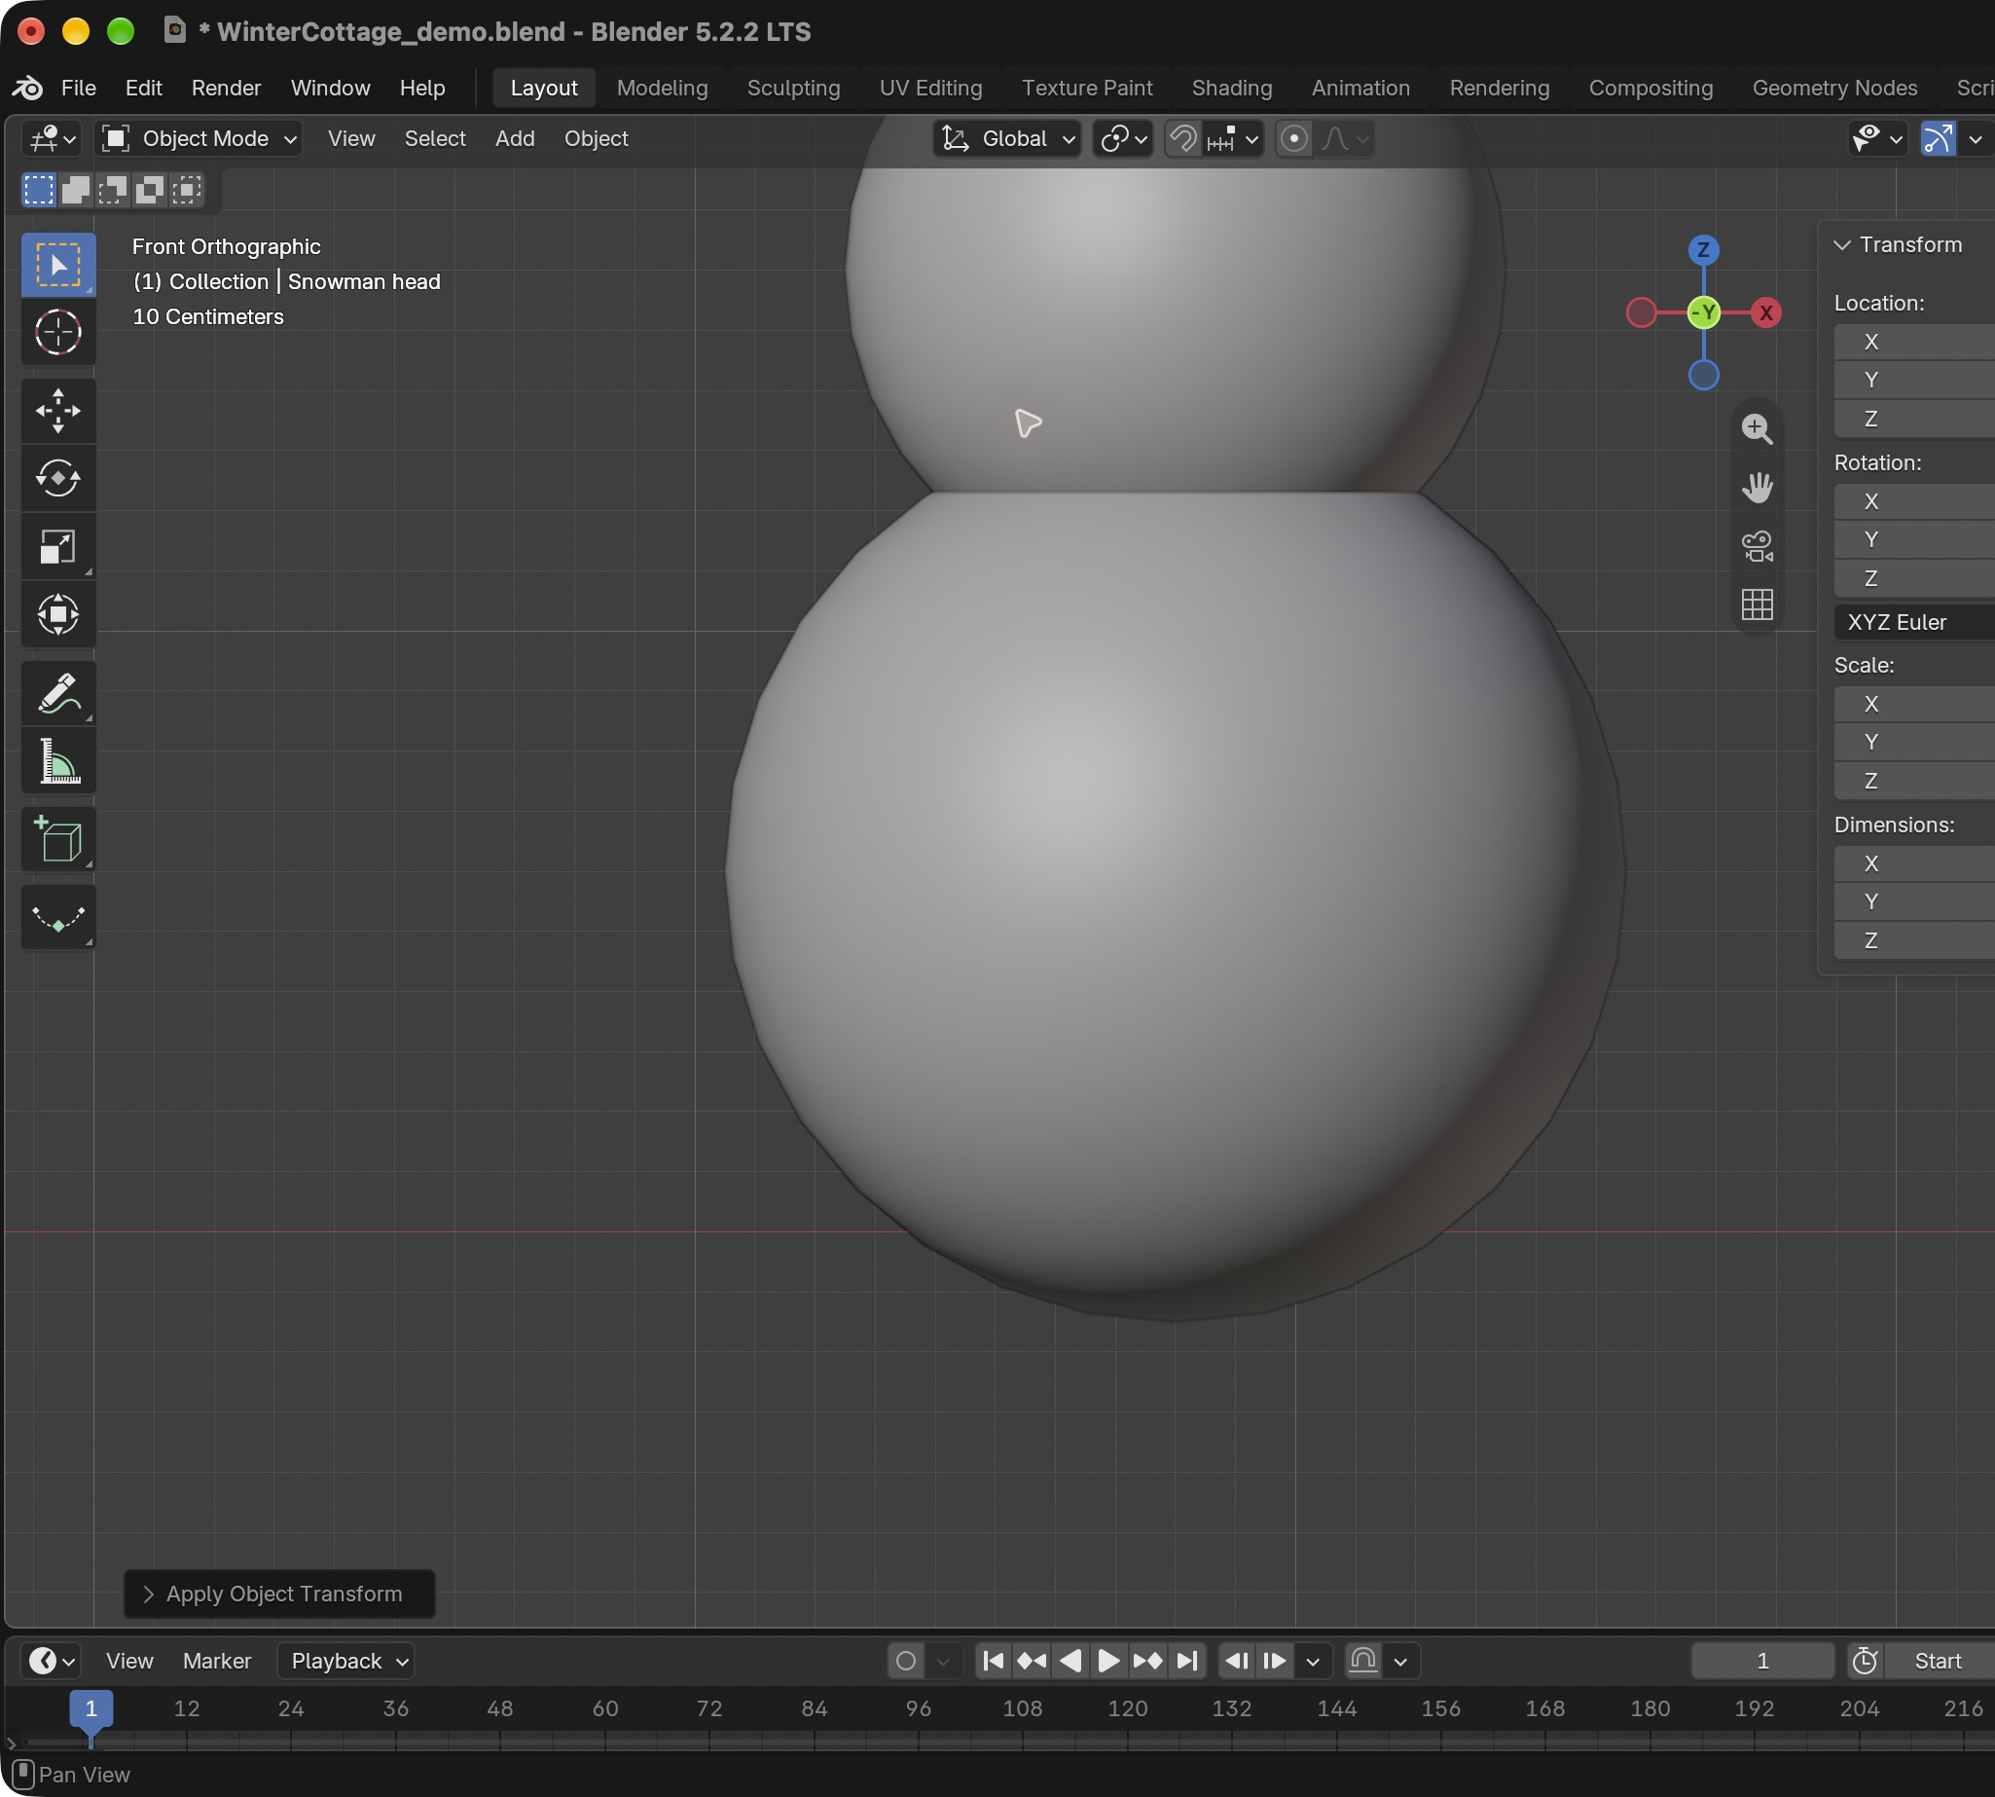Open the pivot point dropdown
The width and height of the screenshot is (1995, 1797).
coord(1123,139)
